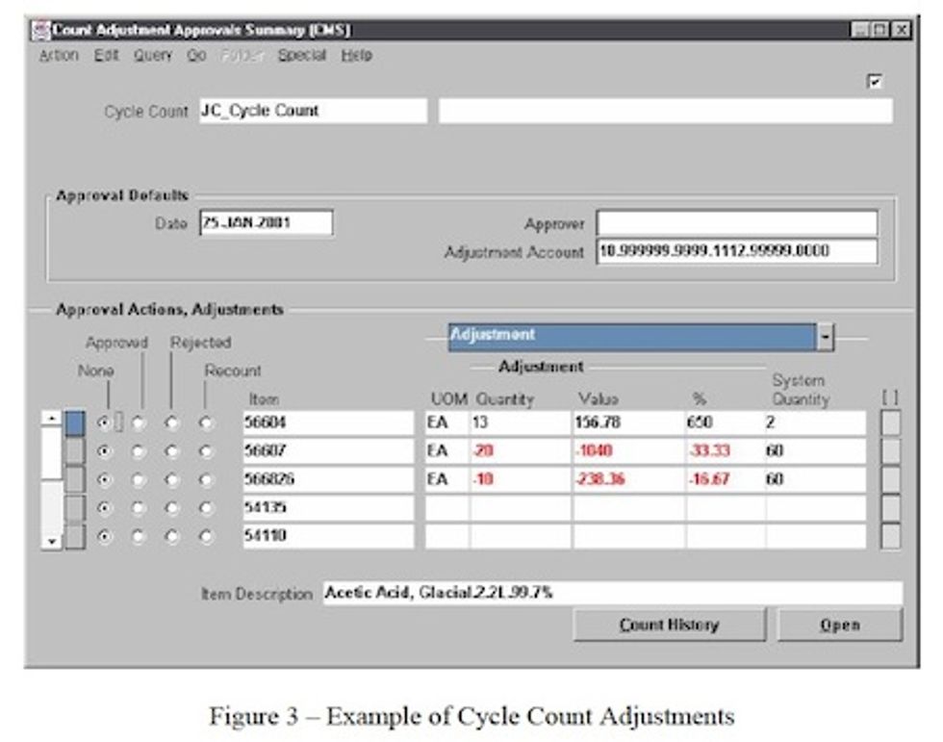Select None radio for item 54135
This screenshot has height=742, width=943.
tap(107, 507)
